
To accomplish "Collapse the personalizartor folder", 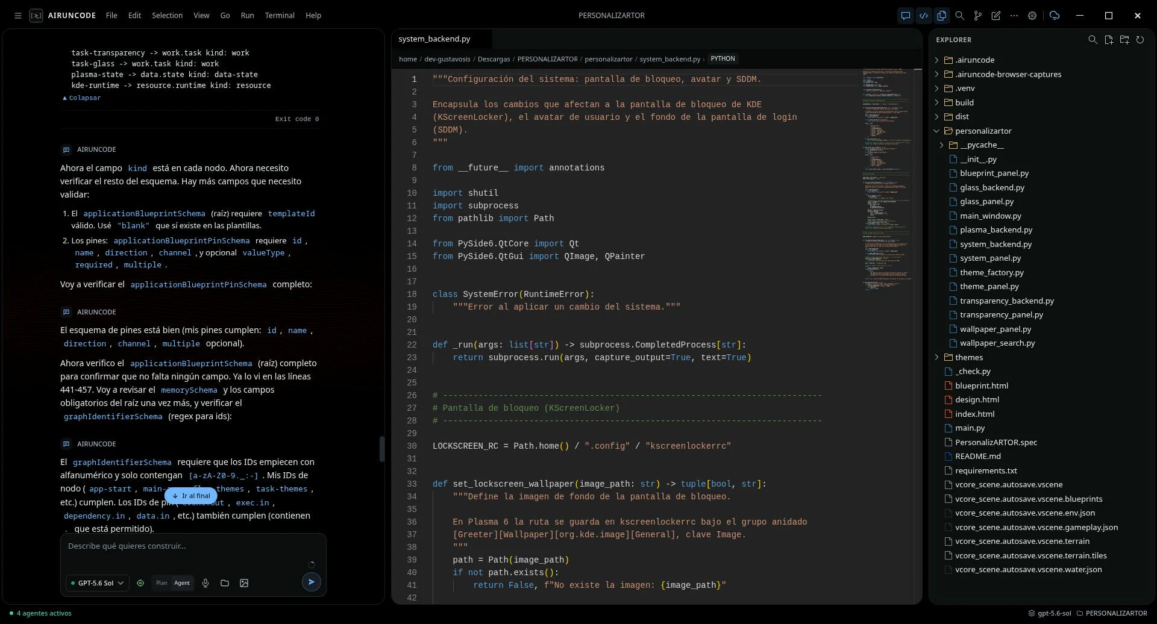I will 937,131.
